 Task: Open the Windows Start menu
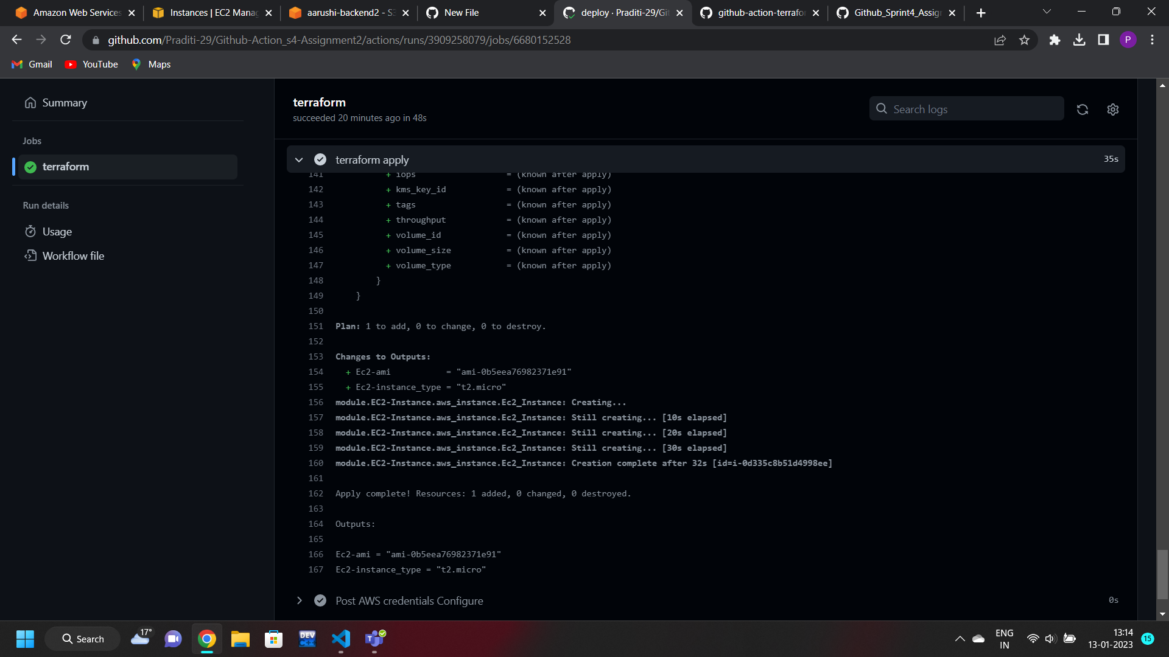tap(25, 639)
